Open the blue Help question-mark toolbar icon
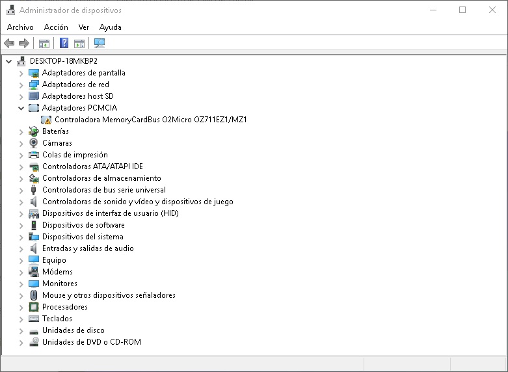Image resolution: width=508 pixels, height=372 pixels. point(64,43)
